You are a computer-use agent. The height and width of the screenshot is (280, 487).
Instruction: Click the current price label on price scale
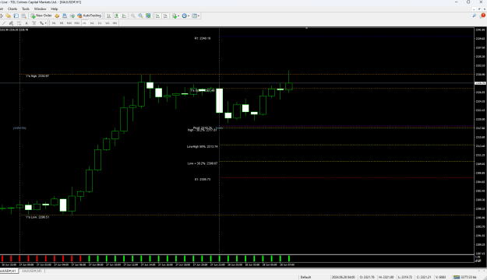click(480, 83)
